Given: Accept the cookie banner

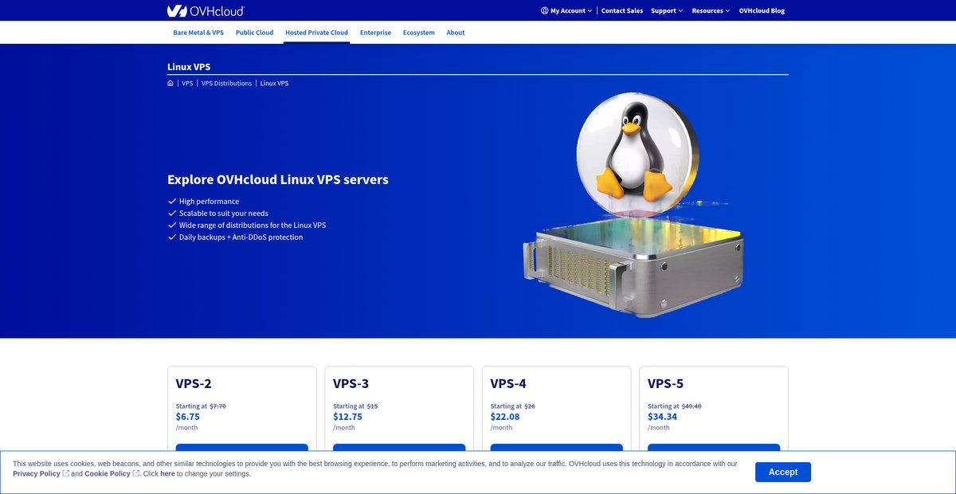Looking at the screenshot, I should pyautogui.click(x=783, y=472).
